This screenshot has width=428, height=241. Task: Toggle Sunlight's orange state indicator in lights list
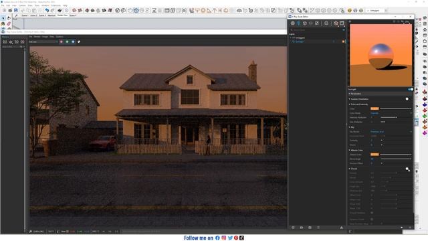[343, 42]
